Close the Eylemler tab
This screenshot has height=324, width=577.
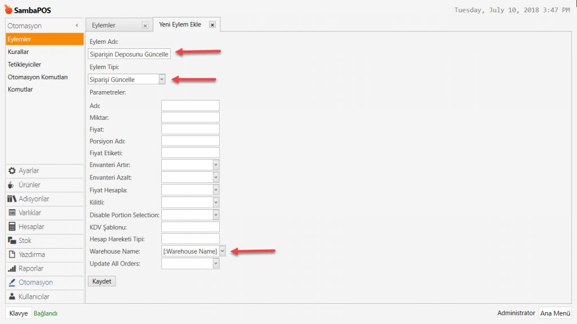coord(145,25)
